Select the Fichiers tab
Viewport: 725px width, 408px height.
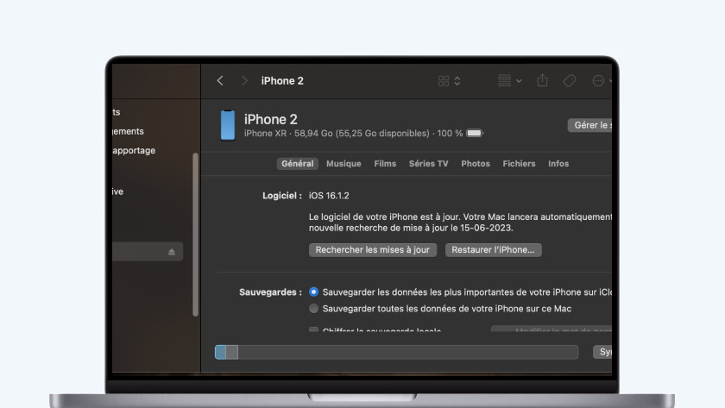tap(519, 164)
